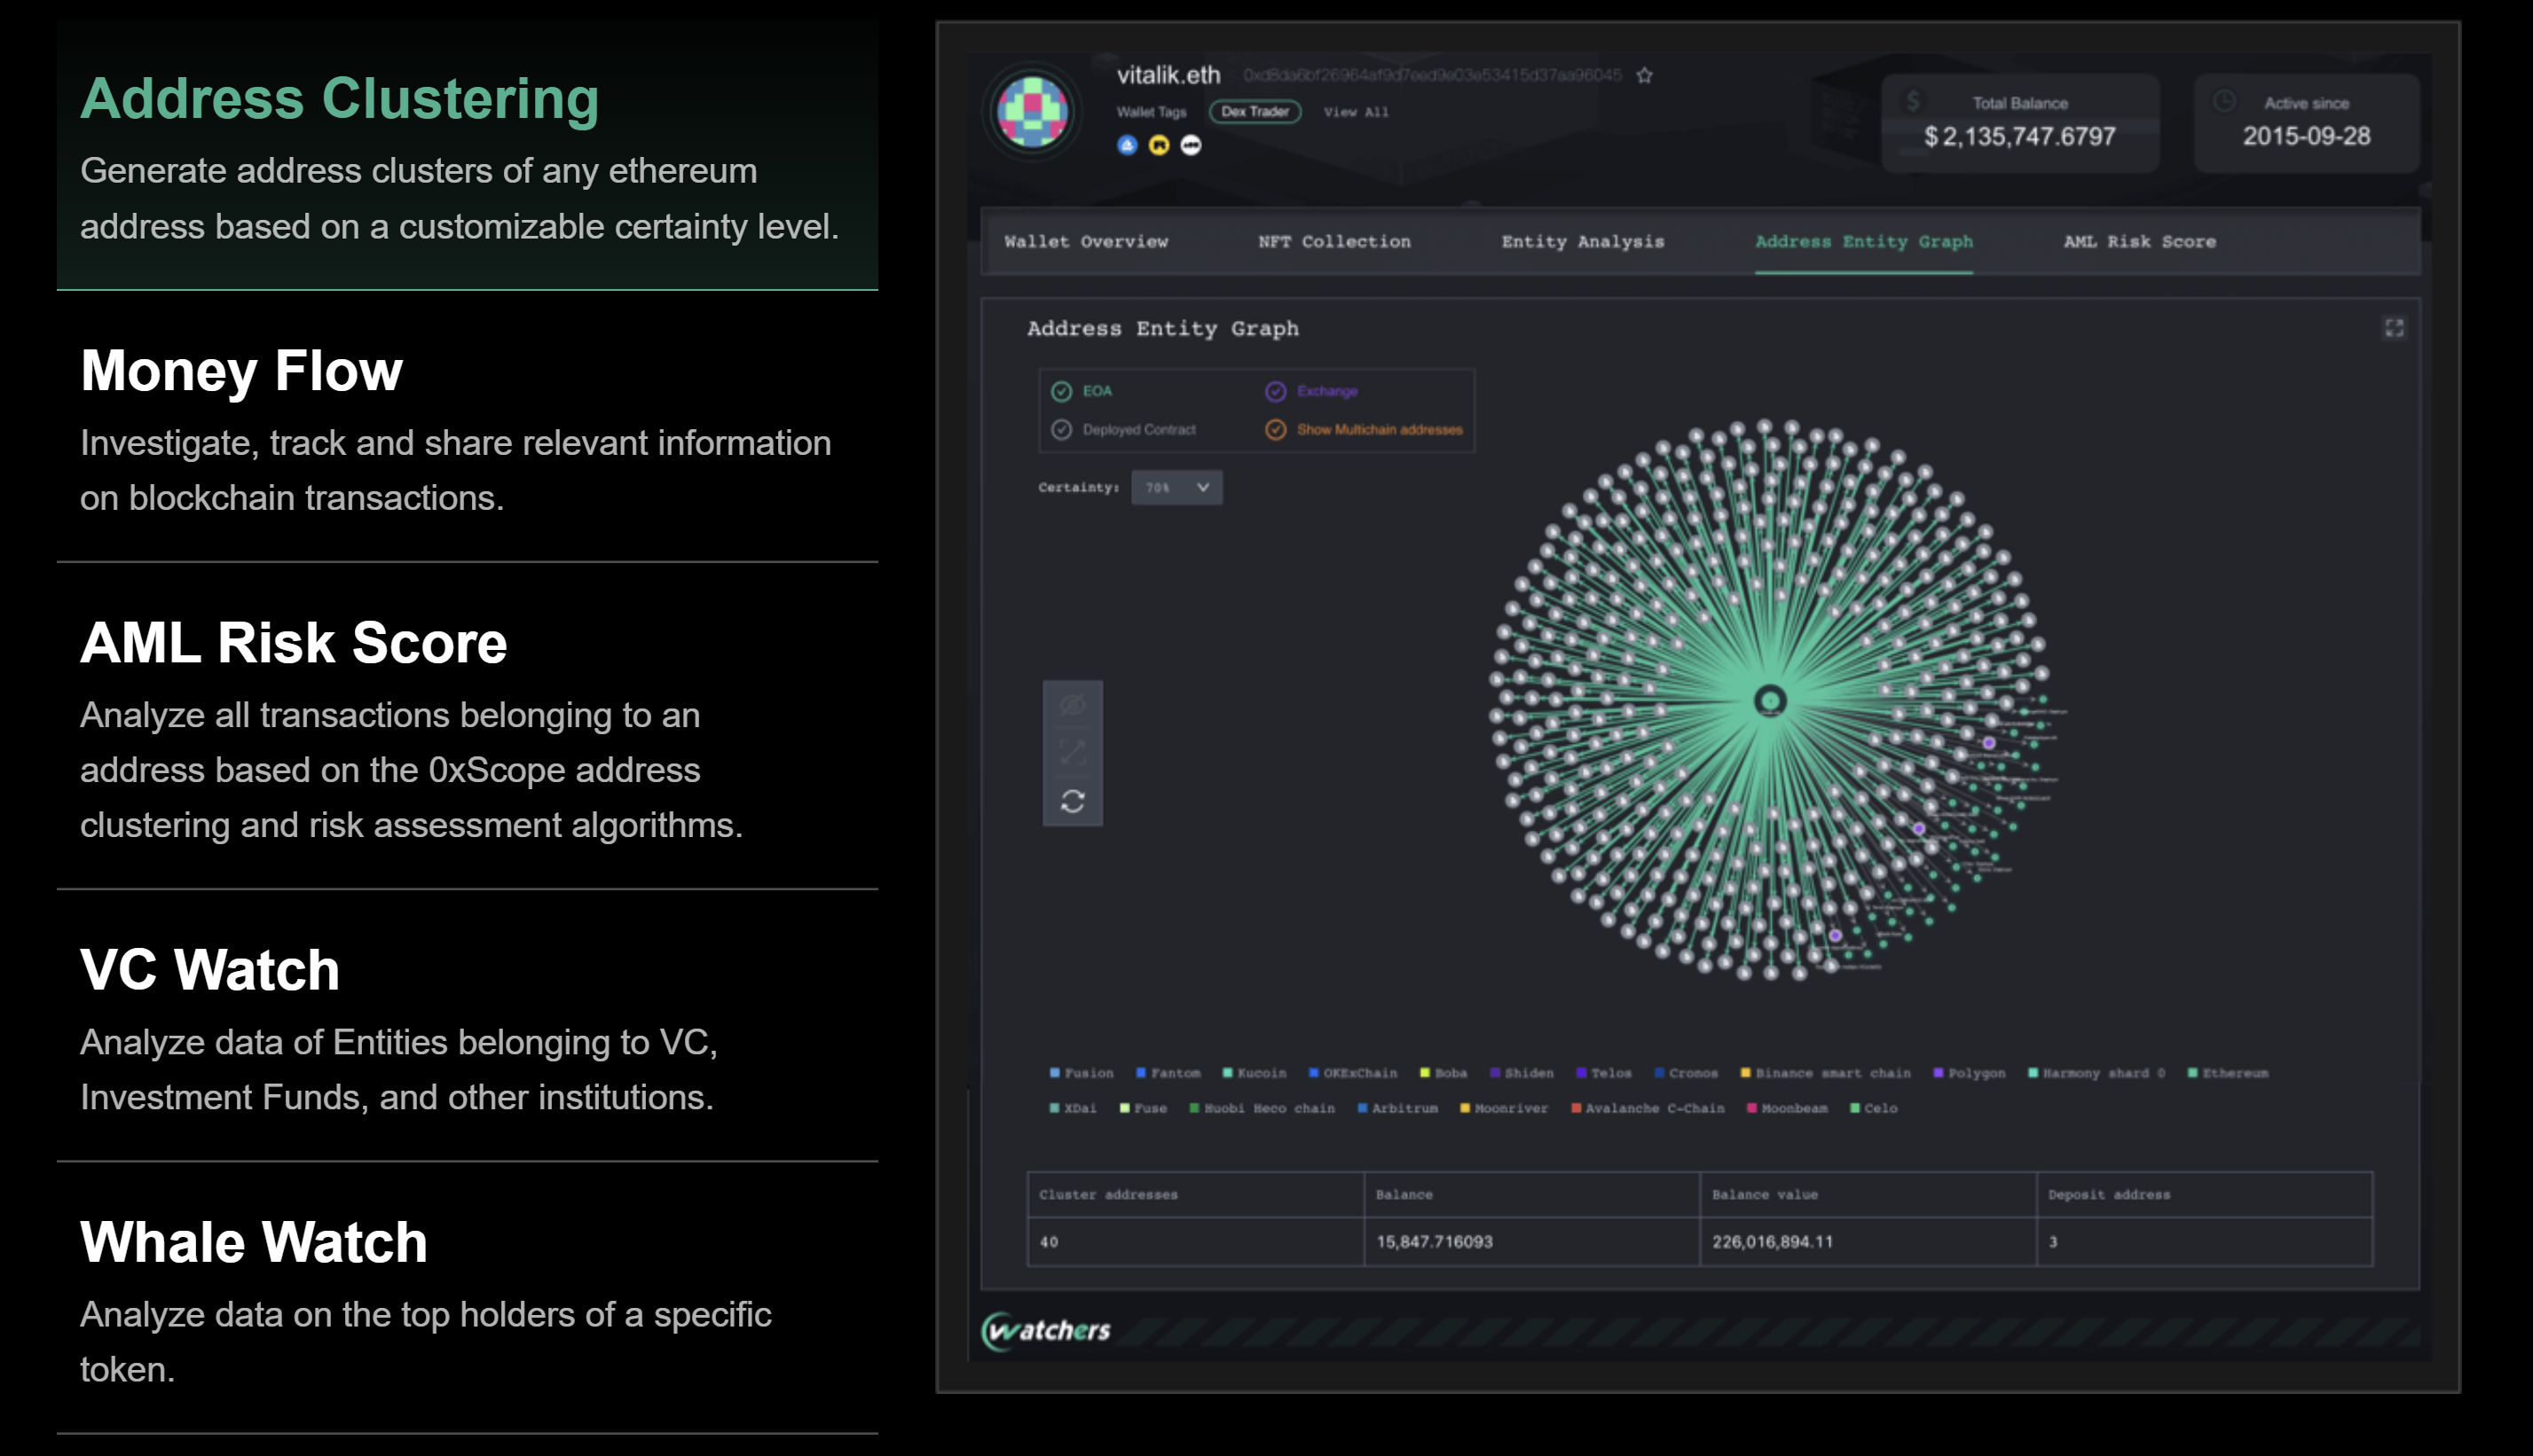Image resolution: width=2533 pixels, height=1456 pixels.
Task: Click the Dex Trader tag
Action: click(x=1255, y=112)
